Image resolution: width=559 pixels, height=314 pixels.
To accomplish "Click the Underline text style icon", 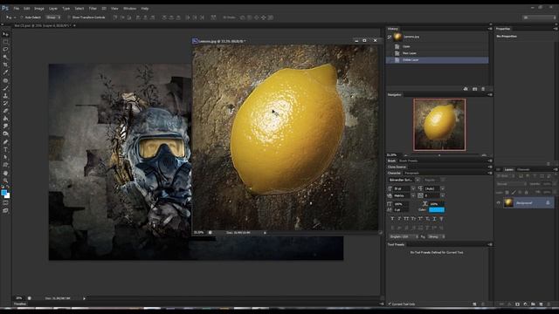I will click(x=434, y=219).
